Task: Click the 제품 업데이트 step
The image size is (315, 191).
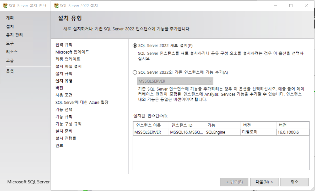Action: tap(68, 59)
